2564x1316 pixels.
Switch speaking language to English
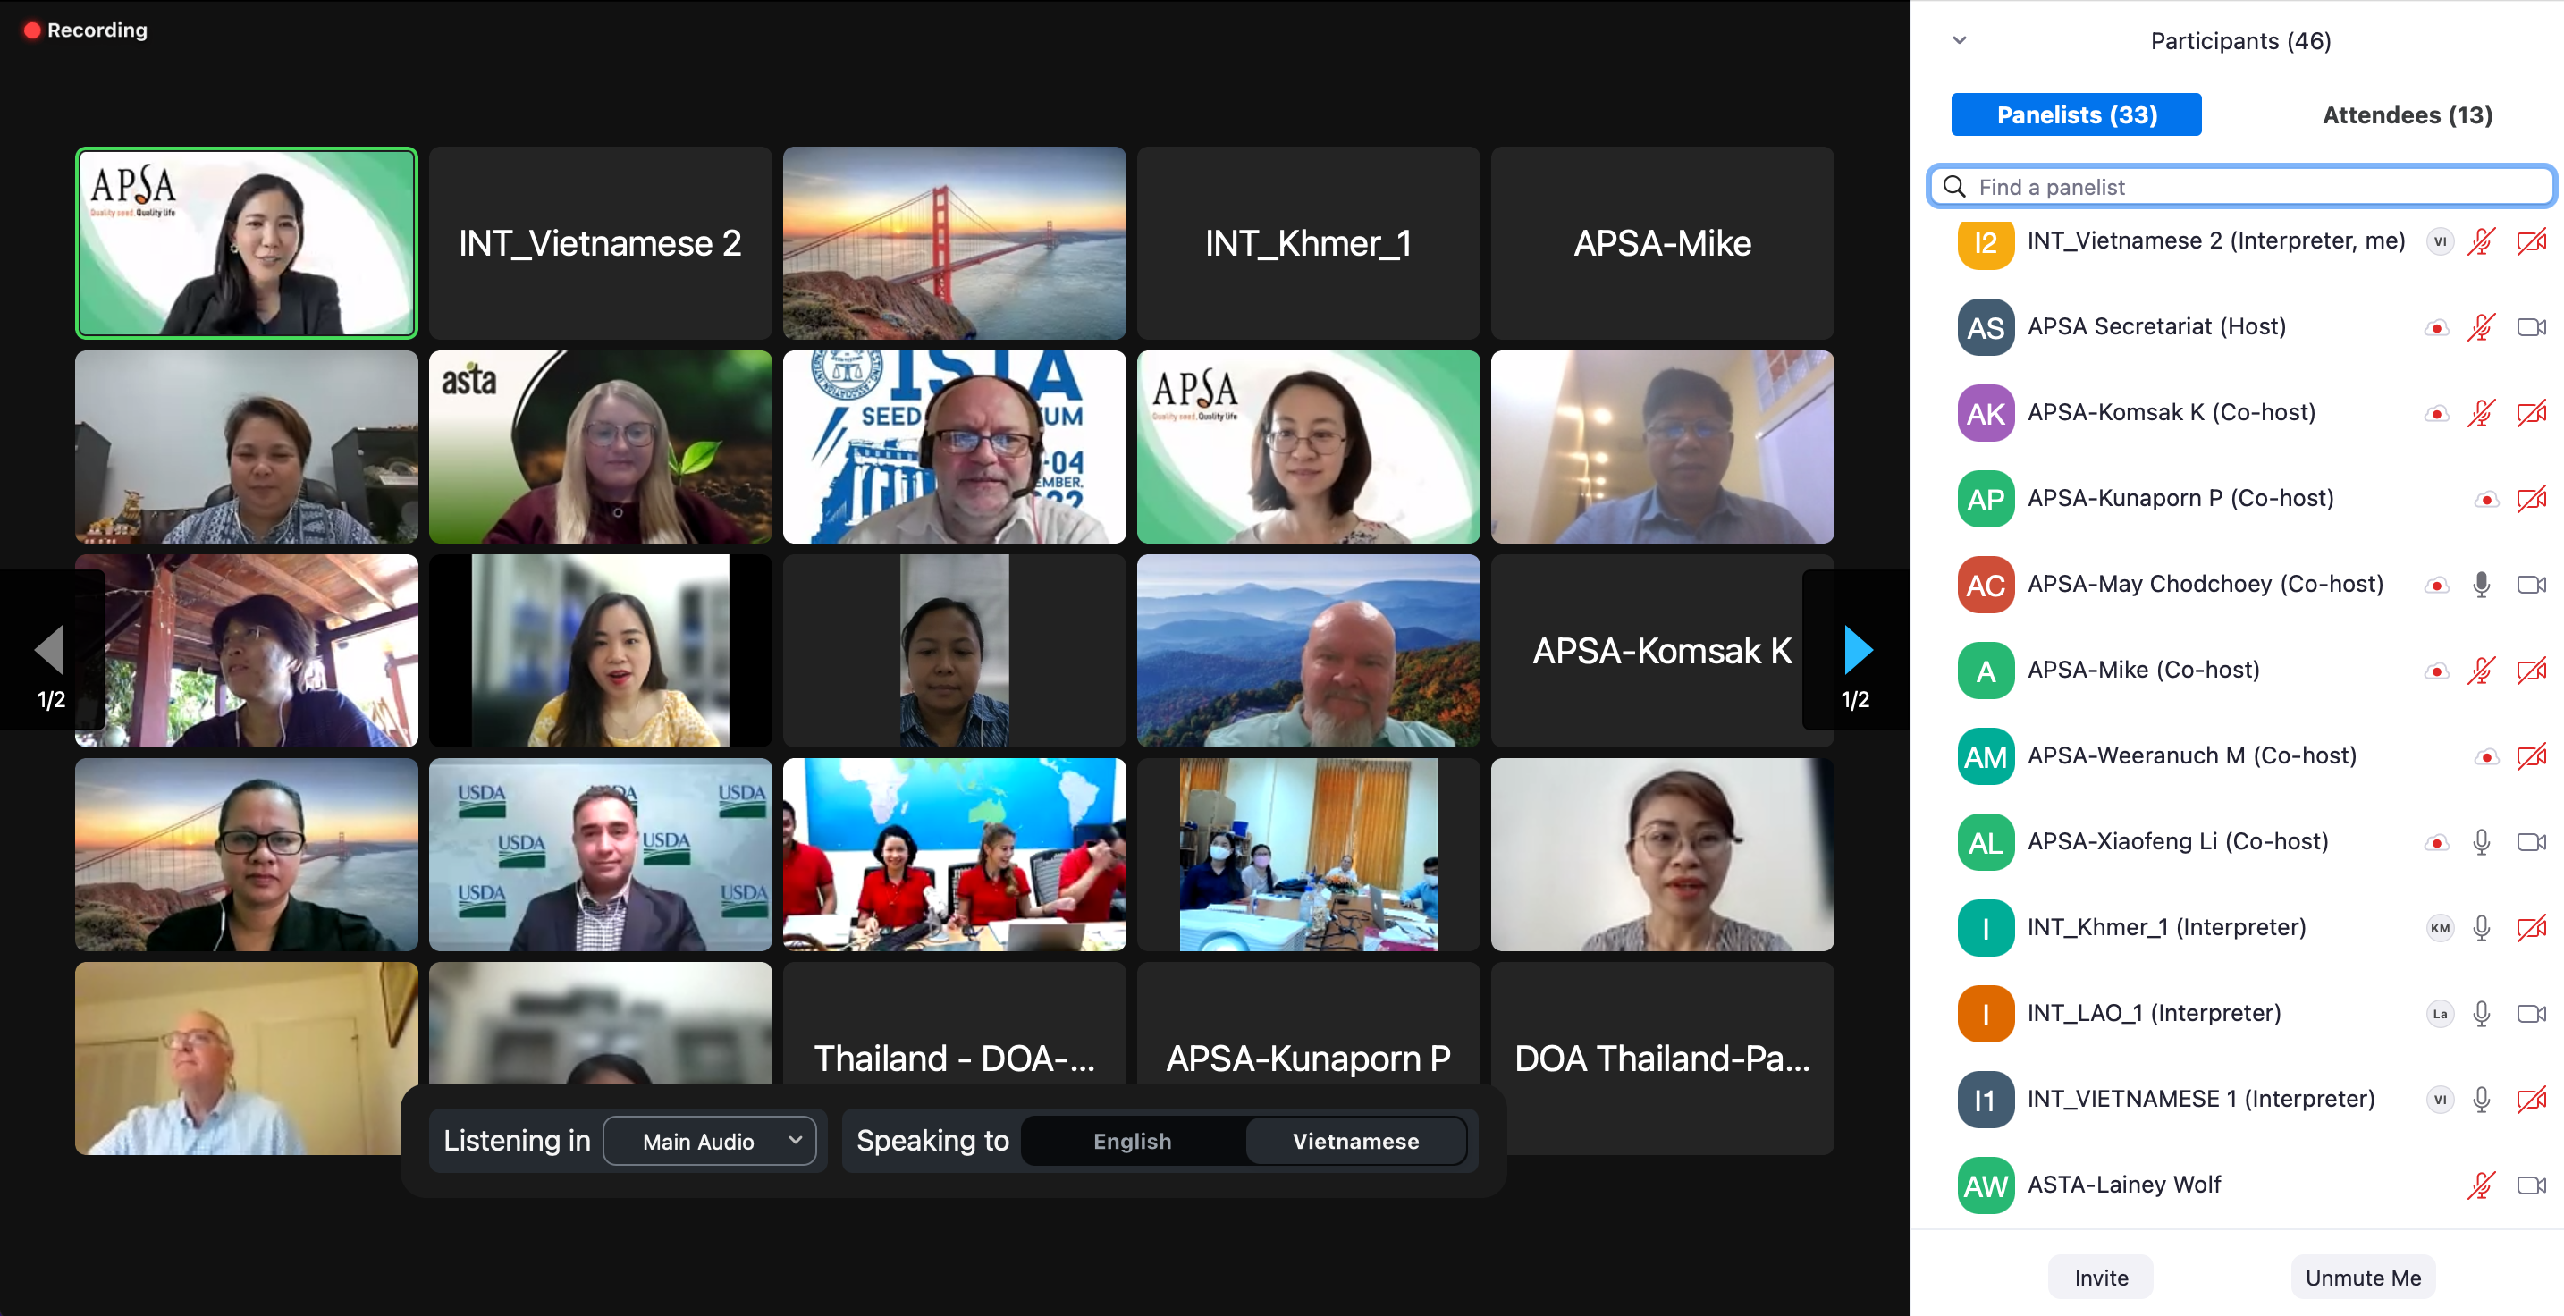[1132, 1141]
